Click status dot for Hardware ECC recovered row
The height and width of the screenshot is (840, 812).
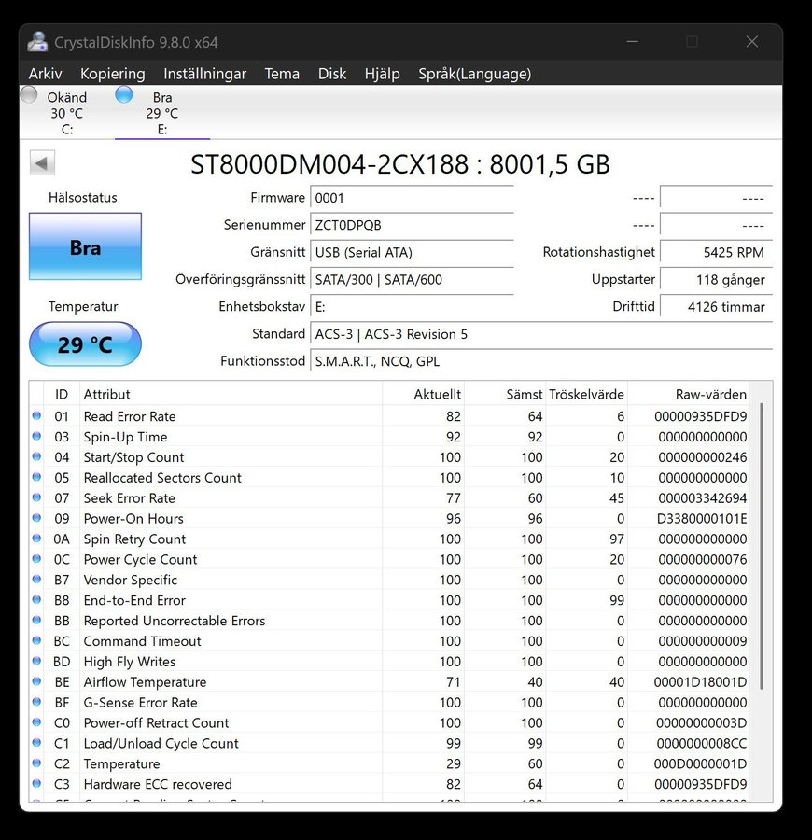36,783
